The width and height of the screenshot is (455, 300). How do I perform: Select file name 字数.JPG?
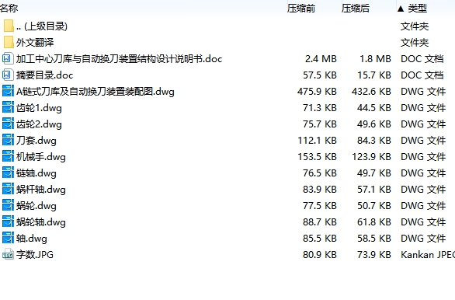pos(35,255)
